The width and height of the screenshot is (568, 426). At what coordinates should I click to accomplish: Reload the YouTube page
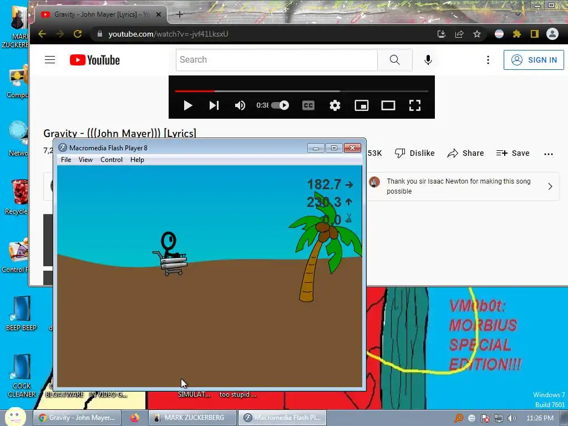pyautogui.click(x=78, y=34)
